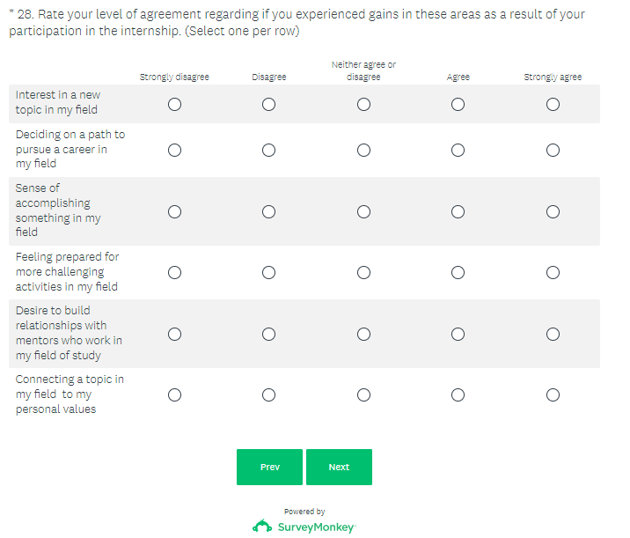Choose Disagree for Deciding on a career path
Image resolution: width=630 pixels, height=538 pixels.
pos(268,150)
